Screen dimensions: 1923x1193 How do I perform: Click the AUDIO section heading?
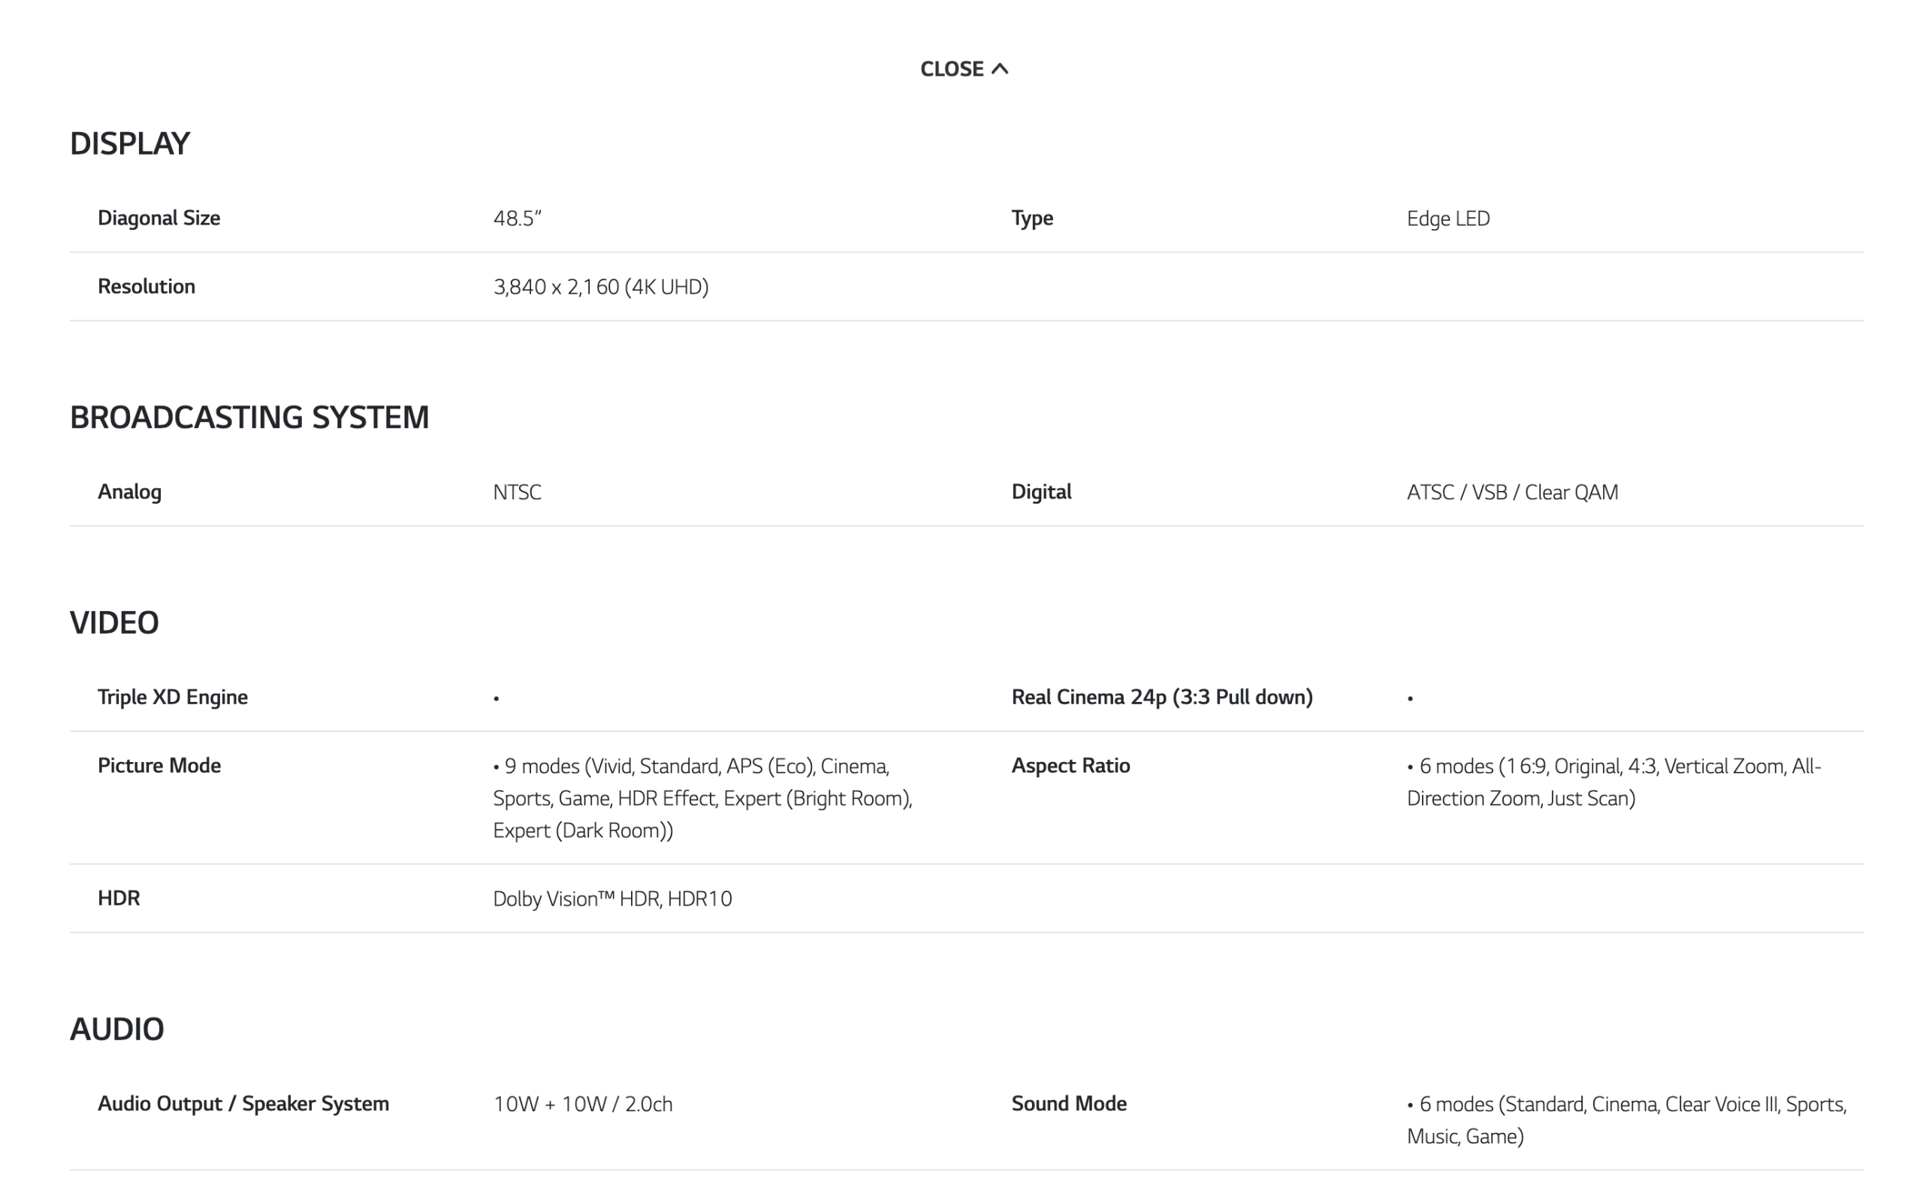117,1029
